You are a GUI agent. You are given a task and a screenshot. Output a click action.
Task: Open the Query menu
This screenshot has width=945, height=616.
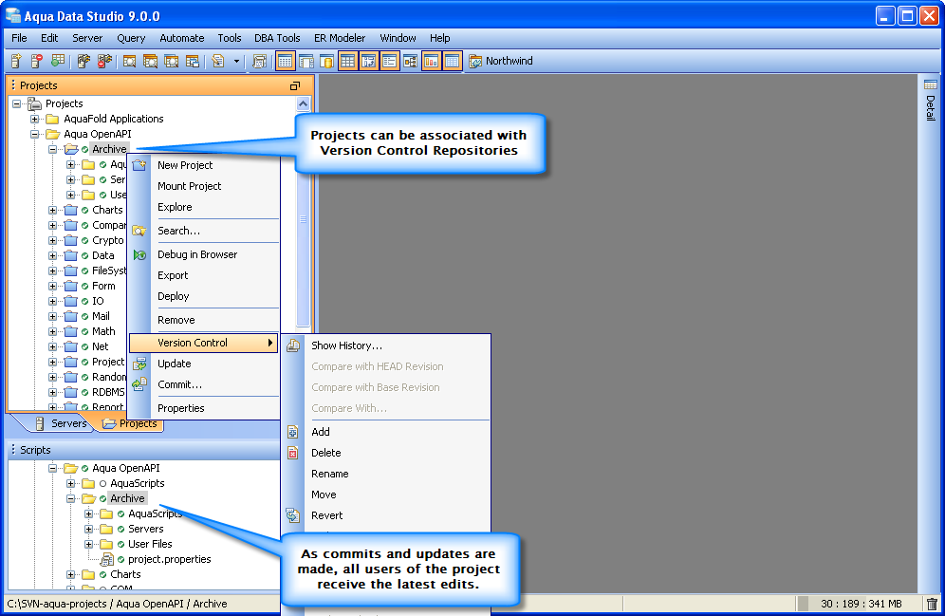click(131, 38)
